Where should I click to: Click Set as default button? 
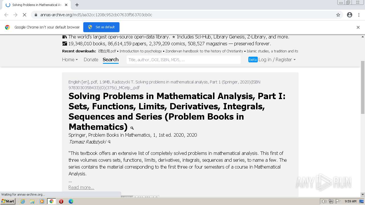[x=101, y=27]
